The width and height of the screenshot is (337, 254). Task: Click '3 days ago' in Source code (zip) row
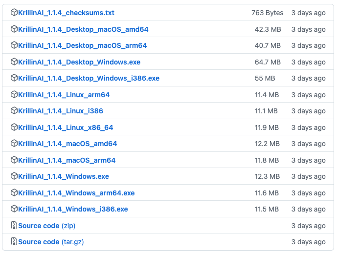[309, 226]
